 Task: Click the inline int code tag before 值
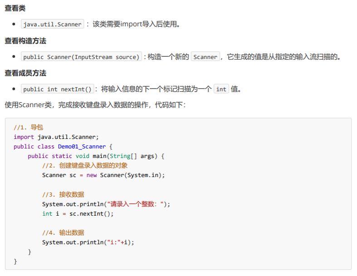tap(221, 89)
